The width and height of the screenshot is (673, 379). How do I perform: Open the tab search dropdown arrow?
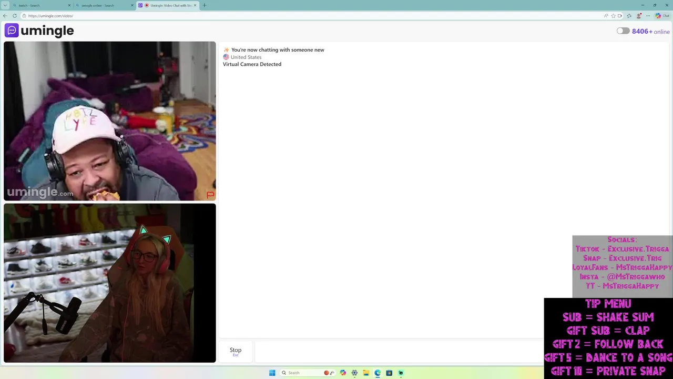[5, 5]
